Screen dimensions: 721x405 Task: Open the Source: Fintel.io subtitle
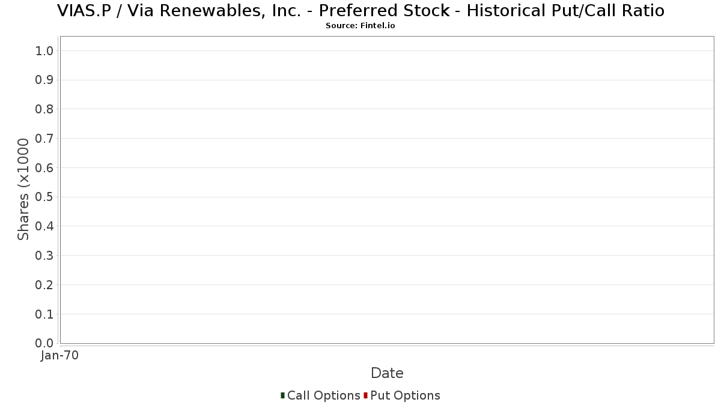(360, 26)
